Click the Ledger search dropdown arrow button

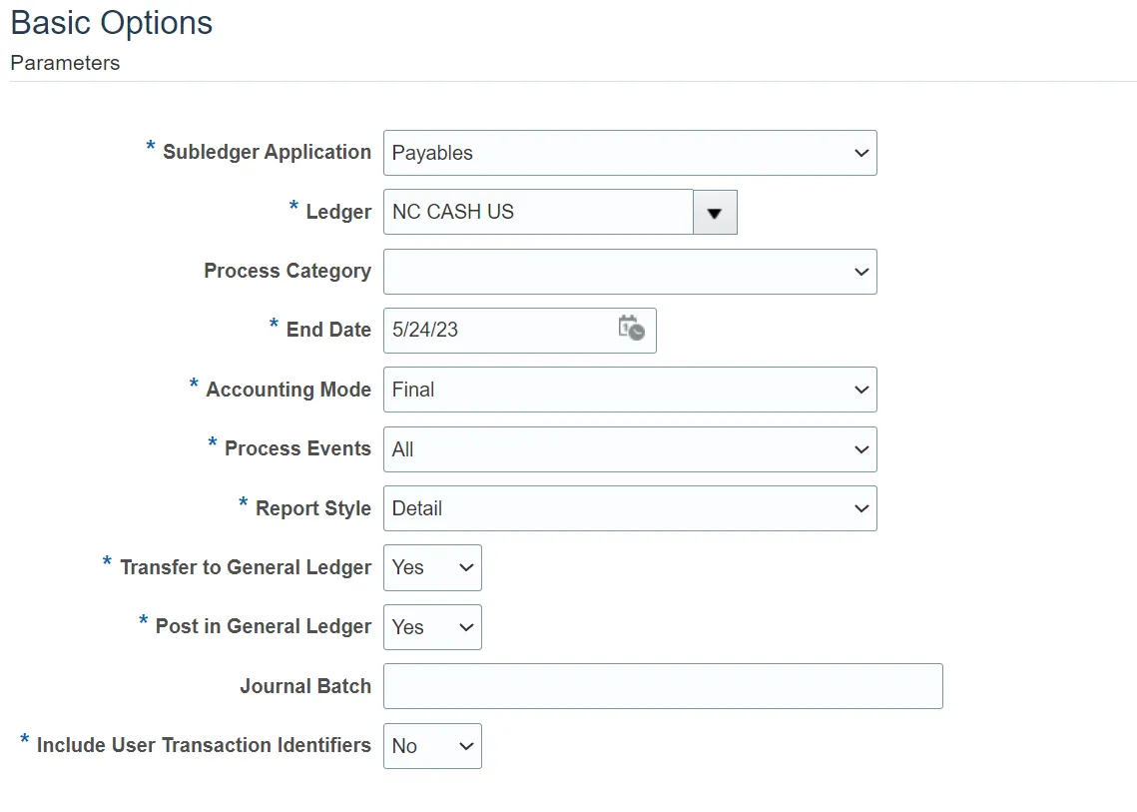point(715,213)
